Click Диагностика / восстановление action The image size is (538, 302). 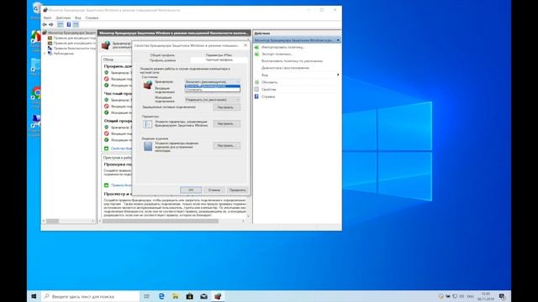pyautogui.click(x=285, y=68)
